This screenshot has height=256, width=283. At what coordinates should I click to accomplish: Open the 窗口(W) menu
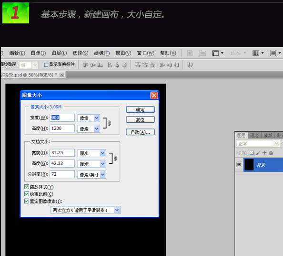[x=145, y=53]
